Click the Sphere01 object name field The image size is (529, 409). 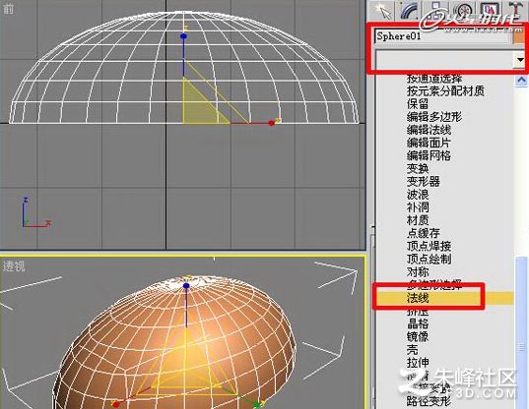point(442,36)
